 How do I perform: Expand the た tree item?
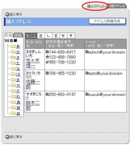[18, 63]
